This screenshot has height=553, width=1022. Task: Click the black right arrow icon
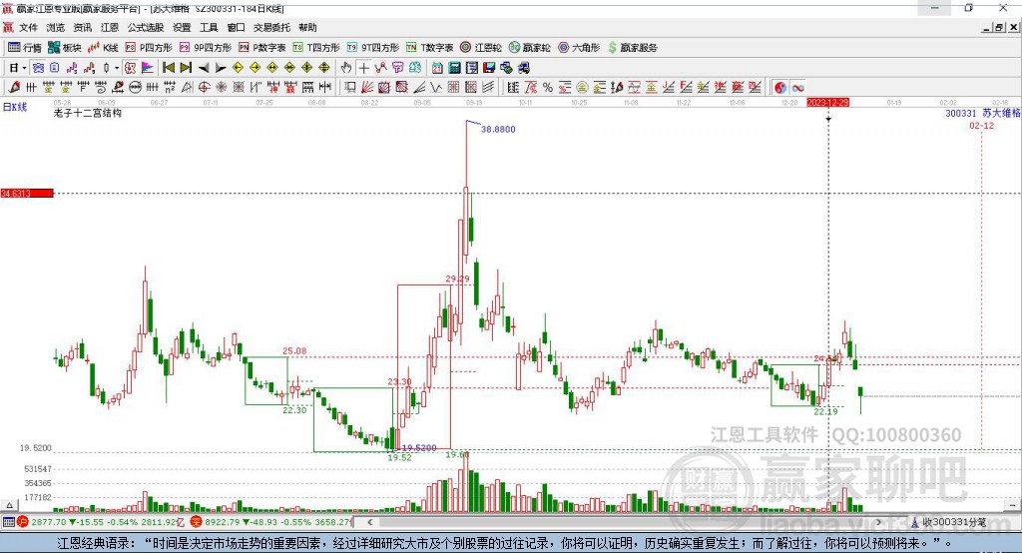tap(221, 67)
